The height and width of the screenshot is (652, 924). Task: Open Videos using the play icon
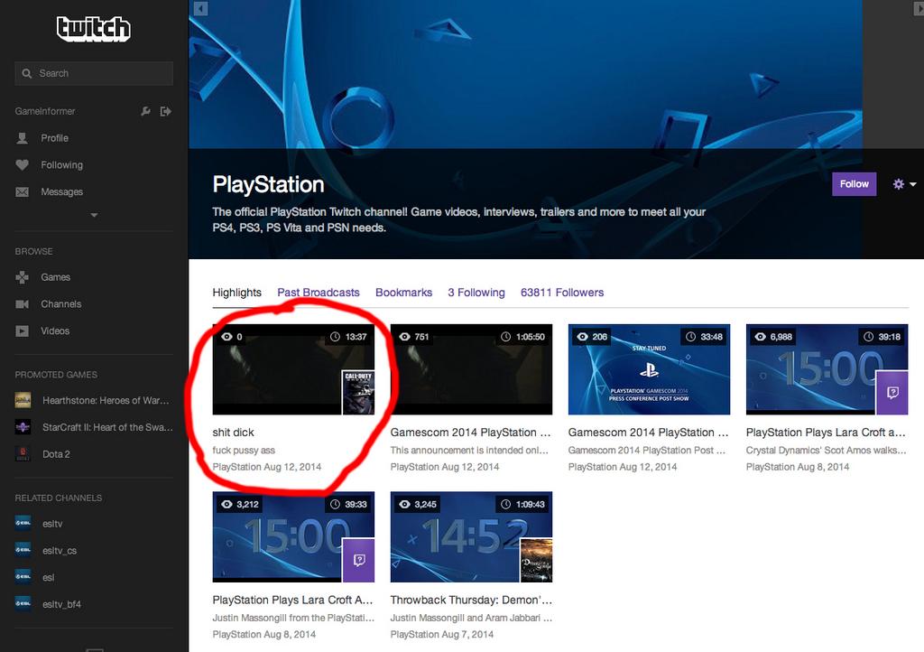tap(22, 331)
